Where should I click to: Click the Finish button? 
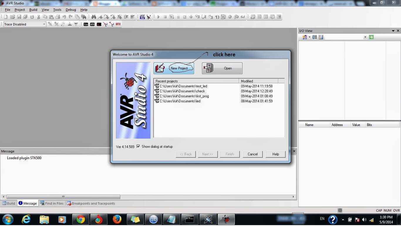point(230,154)
